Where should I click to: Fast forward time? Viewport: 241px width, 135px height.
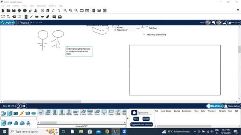pos(24,106)
